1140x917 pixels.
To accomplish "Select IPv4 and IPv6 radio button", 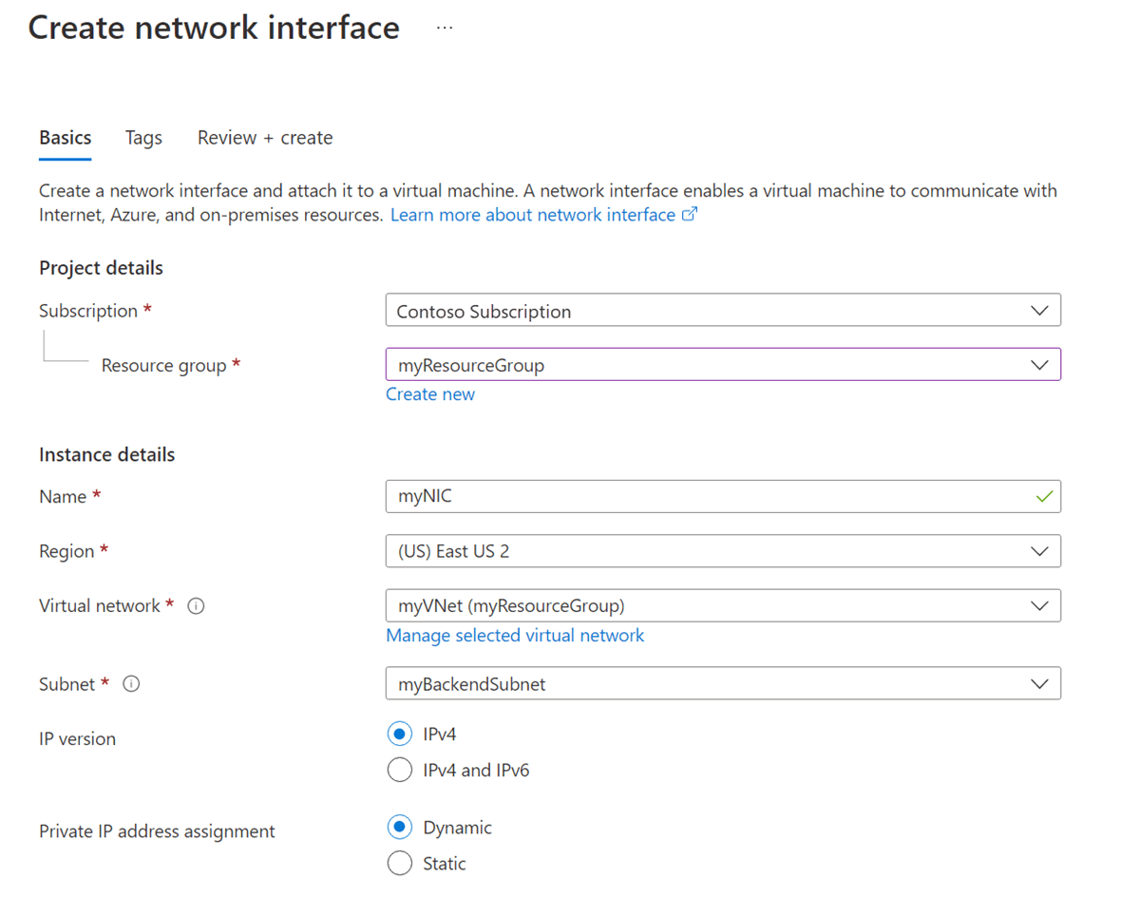I will click(x=400, y=770).
